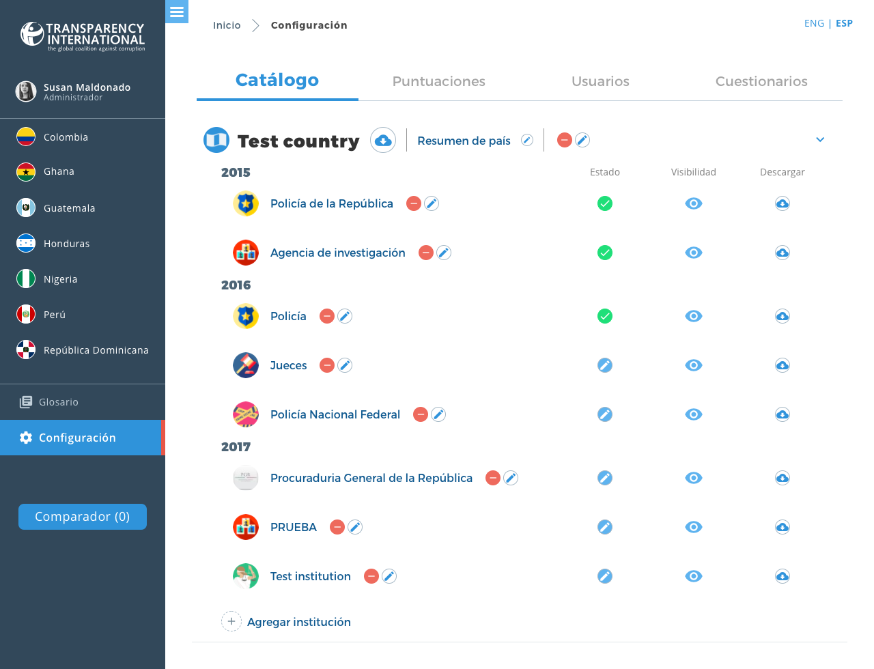
Task: Download the Policía Nacional Federal report
Action: [783, 414]
